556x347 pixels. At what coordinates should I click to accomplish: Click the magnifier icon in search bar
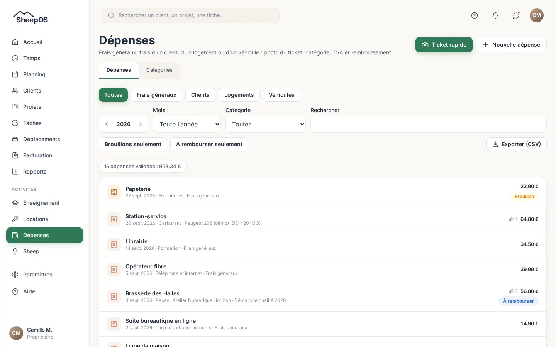click(x=111, y=15)
